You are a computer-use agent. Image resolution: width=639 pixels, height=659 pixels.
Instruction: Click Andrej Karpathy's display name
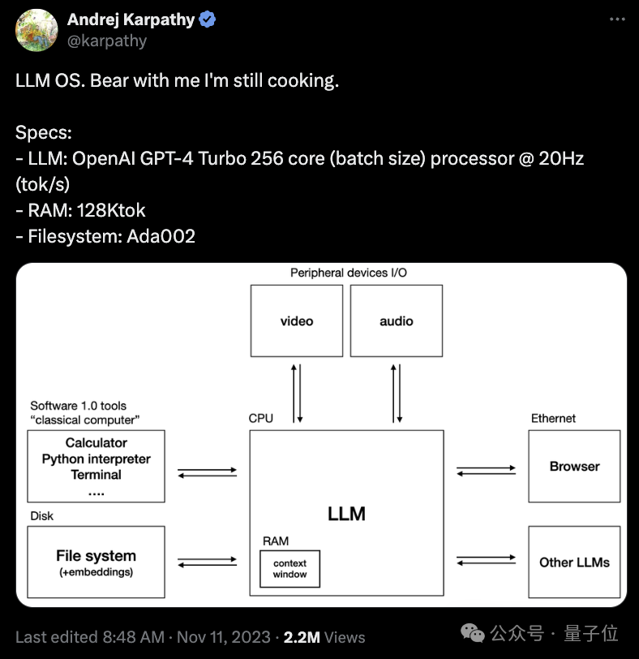coord(130,19)
